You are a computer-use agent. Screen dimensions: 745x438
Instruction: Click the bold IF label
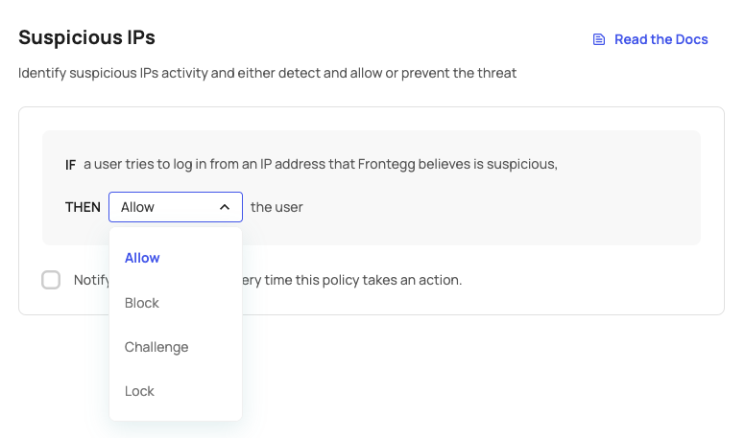coord(70,165)
